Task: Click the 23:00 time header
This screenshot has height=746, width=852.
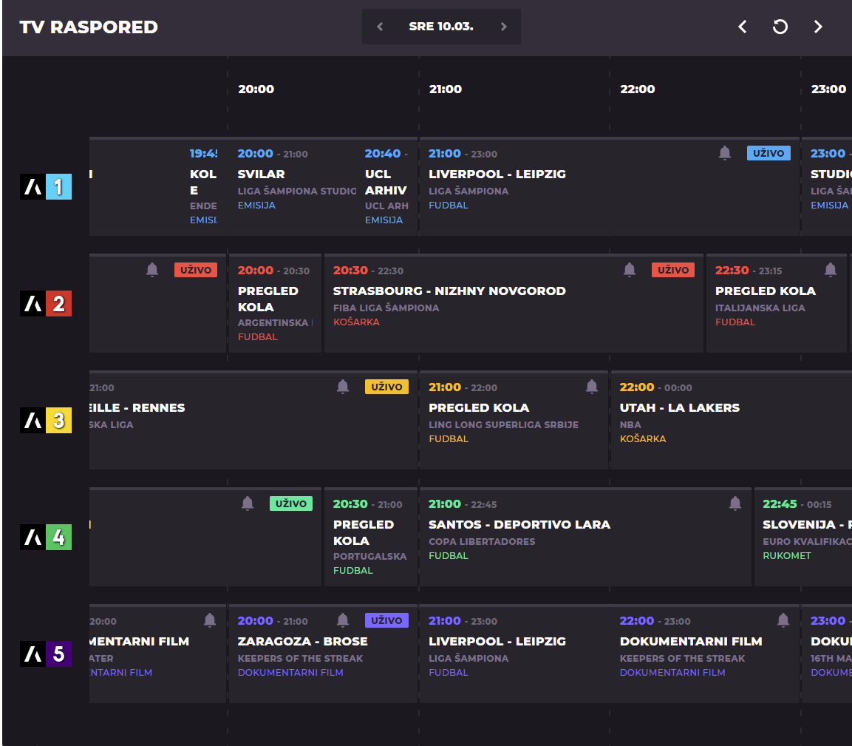Action: (x=828, y=89)
